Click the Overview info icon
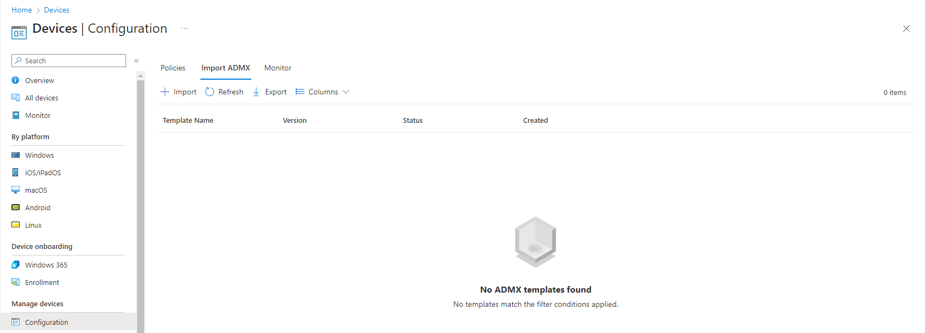 pyautogui.click(x=16, y=80)
